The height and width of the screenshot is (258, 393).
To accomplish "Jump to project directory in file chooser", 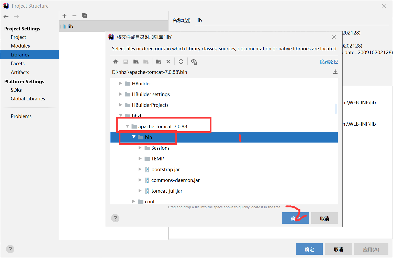I will coord(136,62).
